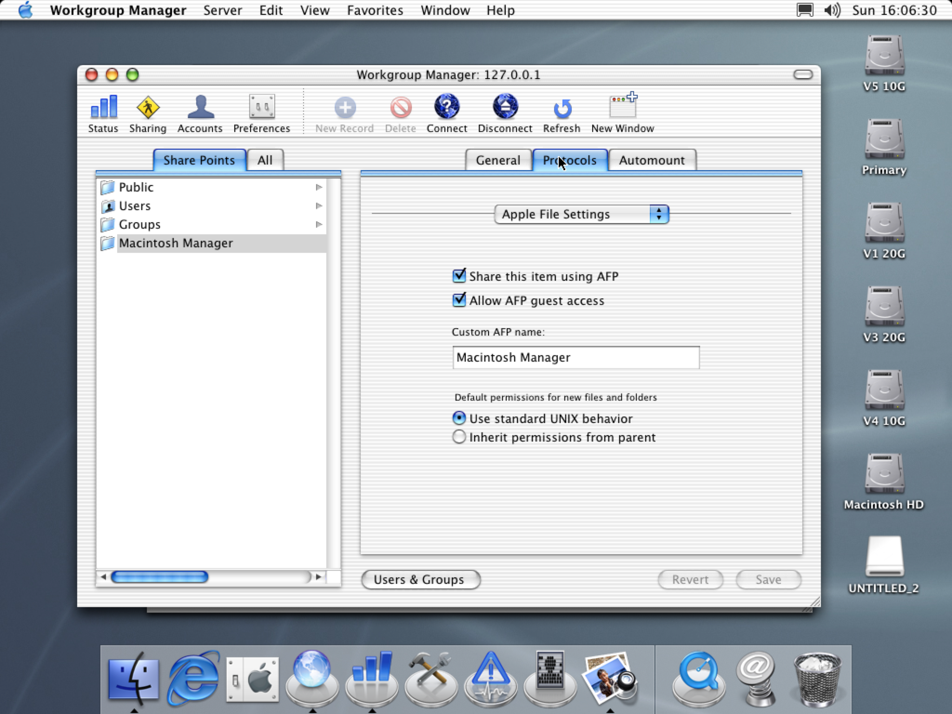The height and width of the screenshot is (714, 952).
Task: Click the Custom AFP name field
Action: (x=576, y=357)
